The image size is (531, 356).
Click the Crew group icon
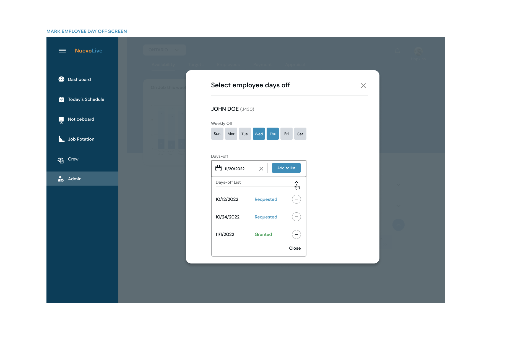(x=61, y=160)
